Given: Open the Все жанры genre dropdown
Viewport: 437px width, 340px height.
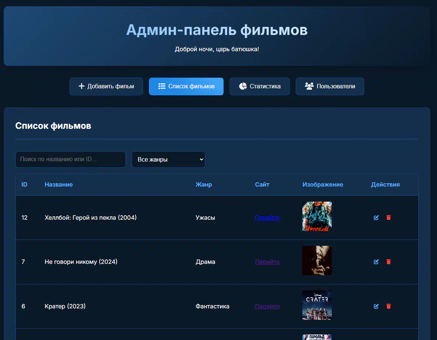Looking at the screenshot, I should point(168,160).
